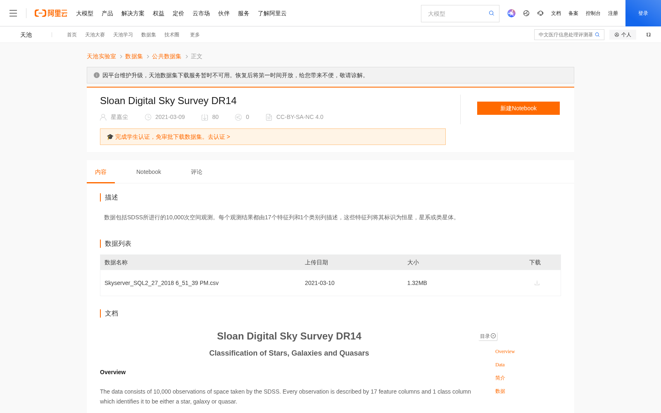
Task: Click 数据集 breadcrumb link
Action: coord(134,56)
